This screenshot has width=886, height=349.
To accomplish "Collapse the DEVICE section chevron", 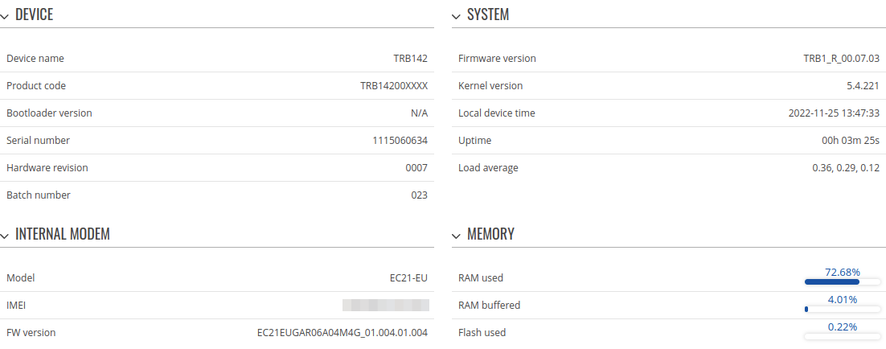I will pyautogui.click(x=5, y=16).
